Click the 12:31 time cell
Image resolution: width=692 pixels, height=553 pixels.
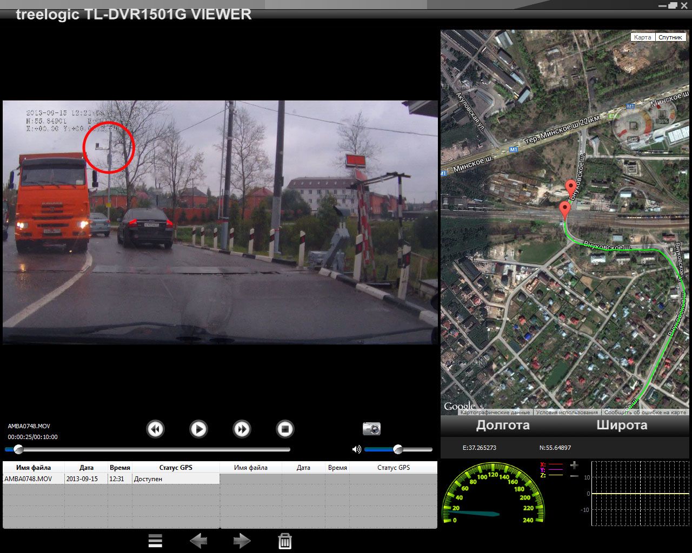pos(119,479)
